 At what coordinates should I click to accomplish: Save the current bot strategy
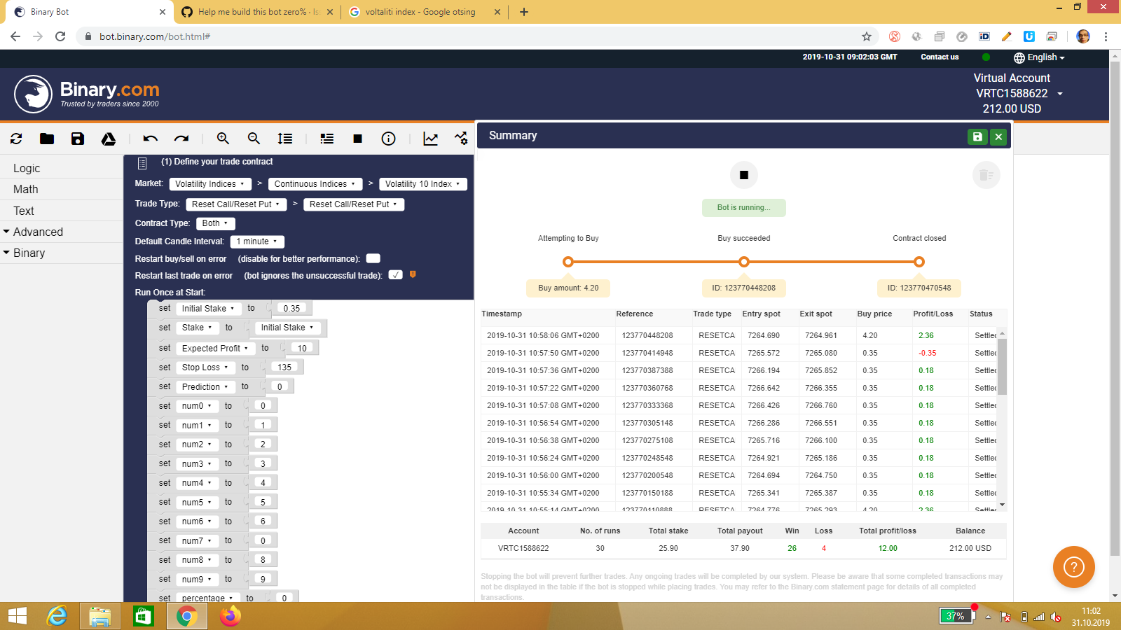77,139
